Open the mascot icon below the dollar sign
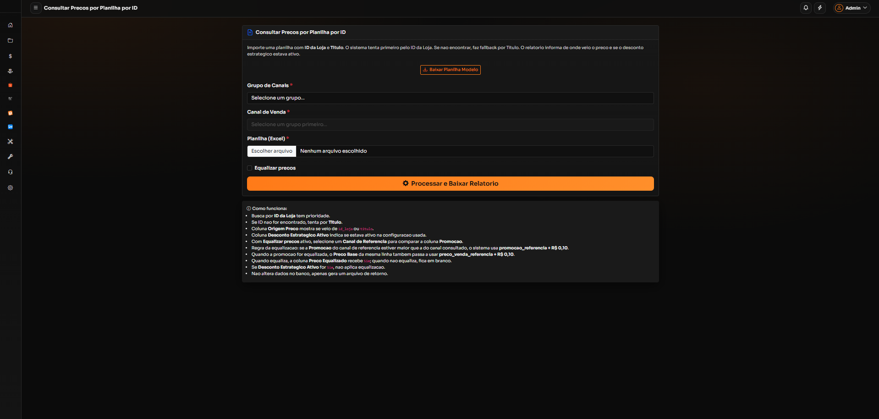 [10, 71]
